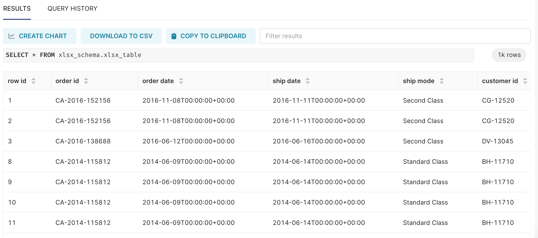The width and height of the screenshot is (538, 238).
Task: Switch to the RESULTS tab
Action: click(x=17, y=9)
